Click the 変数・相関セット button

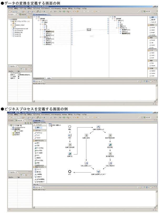(55, 125)
